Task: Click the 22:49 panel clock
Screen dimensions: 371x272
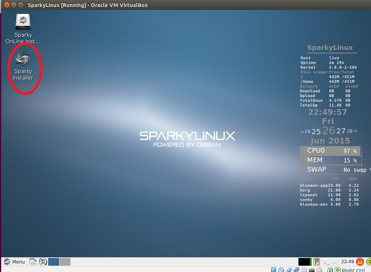Action: [x=348, y=262]
